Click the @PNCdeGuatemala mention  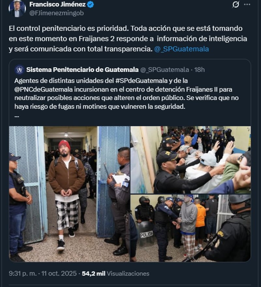44,89
